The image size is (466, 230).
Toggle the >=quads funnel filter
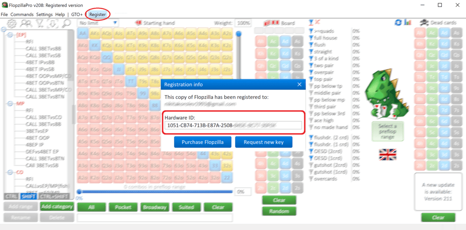(311, 31)
